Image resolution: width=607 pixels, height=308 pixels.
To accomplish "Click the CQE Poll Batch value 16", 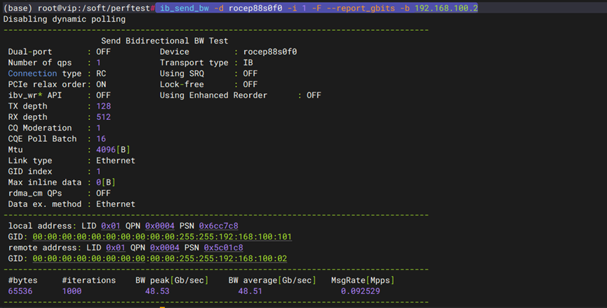I will pyautogui.click(x=101, y=139).
